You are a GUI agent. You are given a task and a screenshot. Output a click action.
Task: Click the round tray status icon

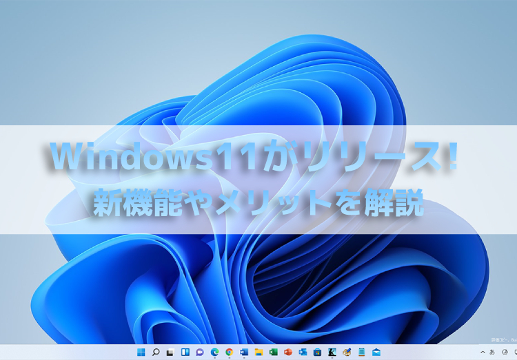point(505,352)
